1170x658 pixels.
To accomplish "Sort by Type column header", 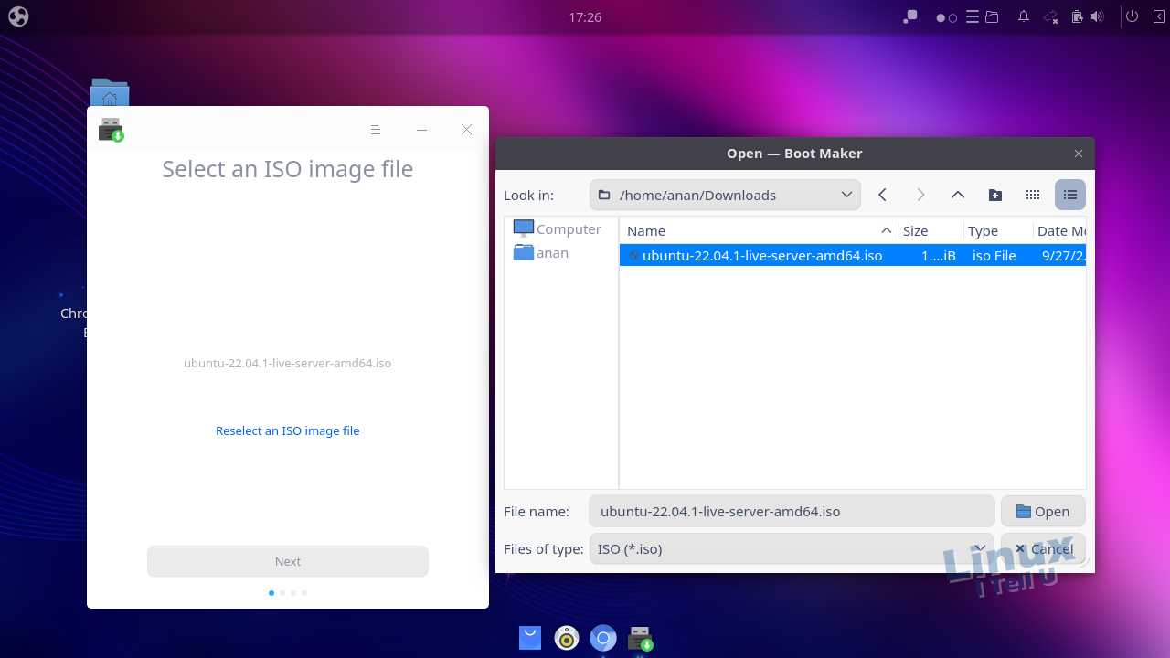I will point(998,230).
